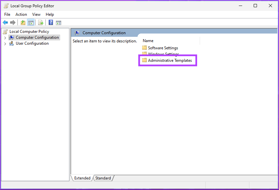
Task: Select the Software Settings list item
Action: click(163, 48)
